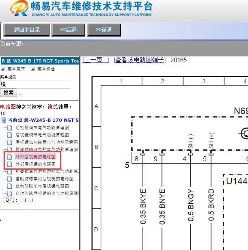This screenshot has width=248, height=250.
Task: Open 自动防眩后视镜的电气功能原理图 tree item
Action: 47,194
